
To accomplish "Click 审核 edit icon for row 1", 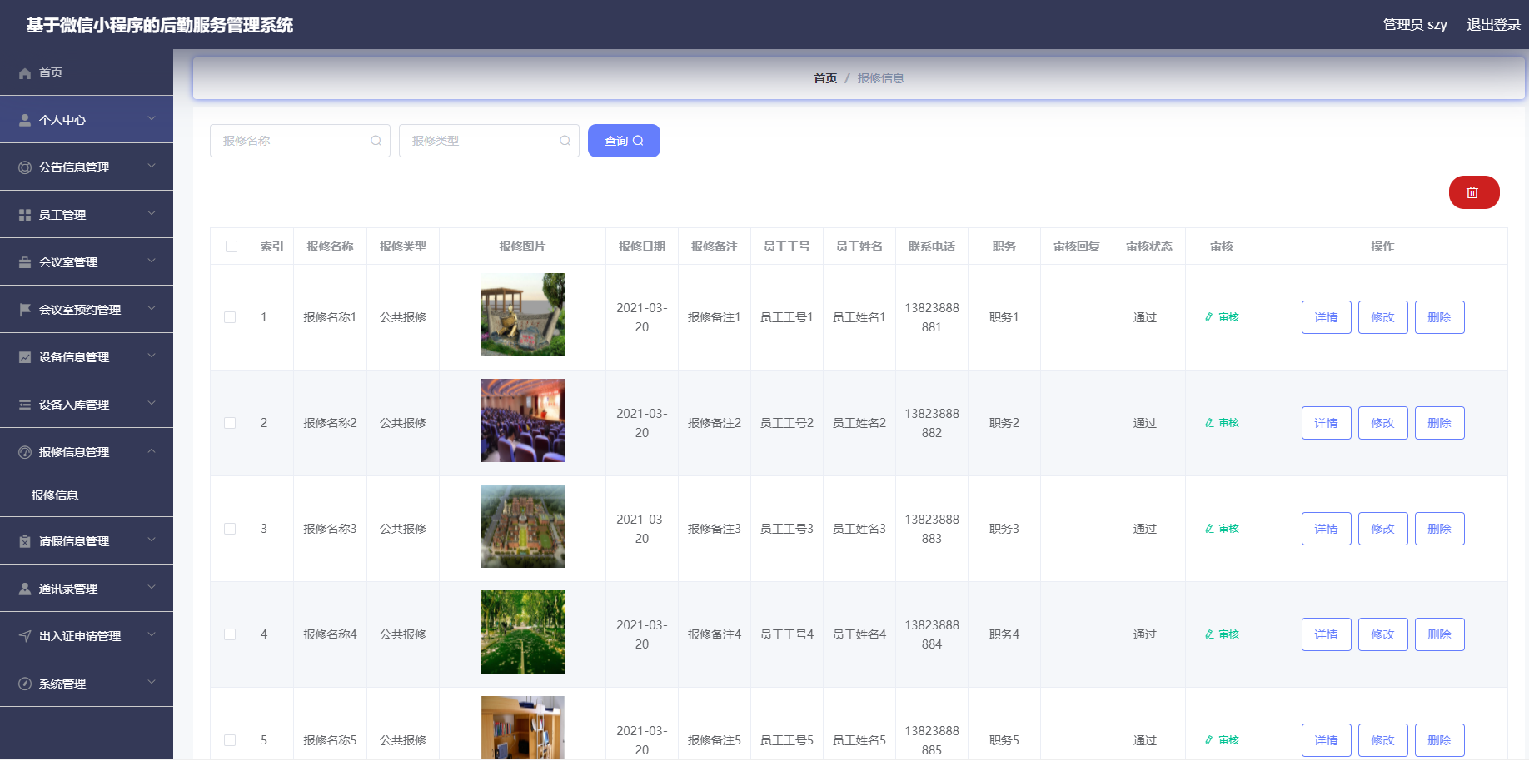I will click(1209, 317).
